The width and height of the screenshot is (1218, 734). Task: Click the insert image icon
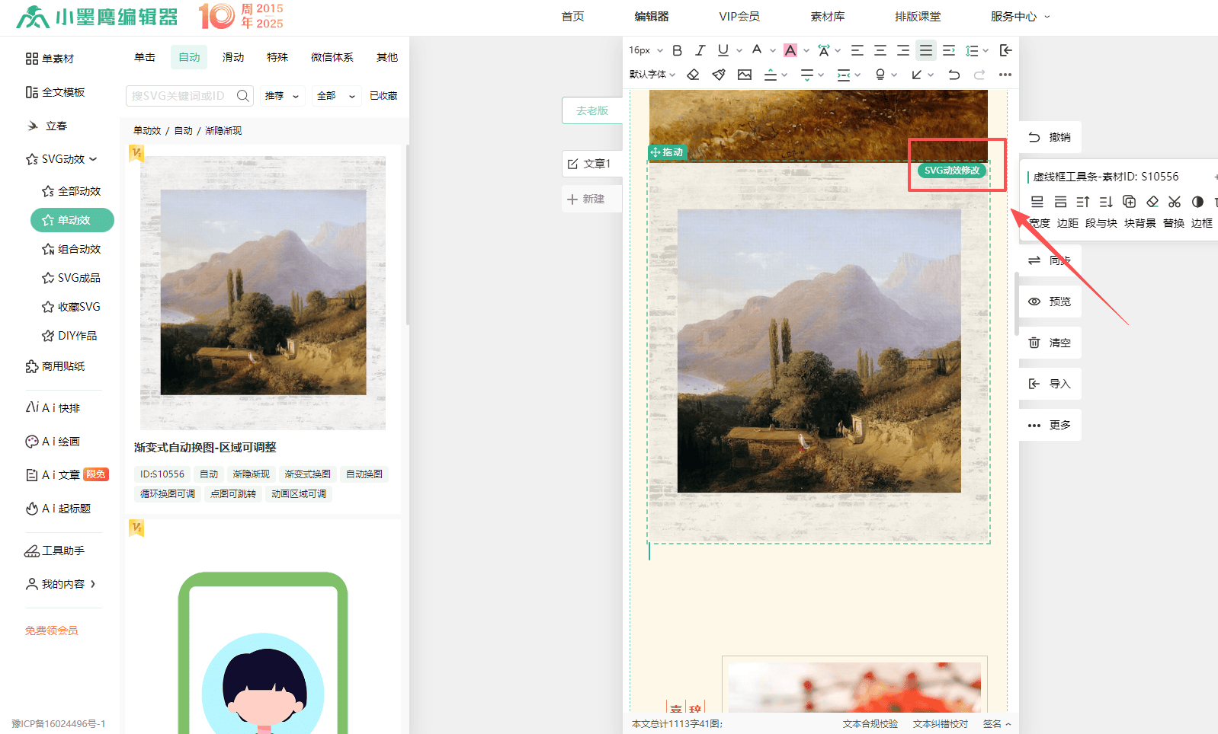pyautogui.click(x=745, y=75)
